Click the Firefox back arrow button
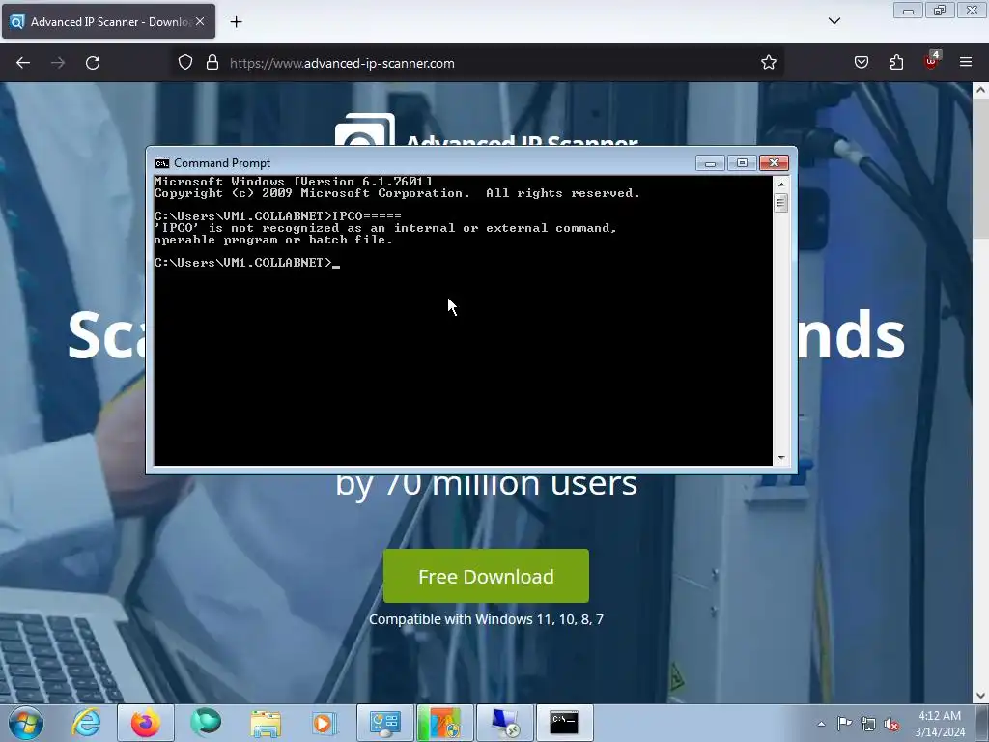 (x=23, y=63)
